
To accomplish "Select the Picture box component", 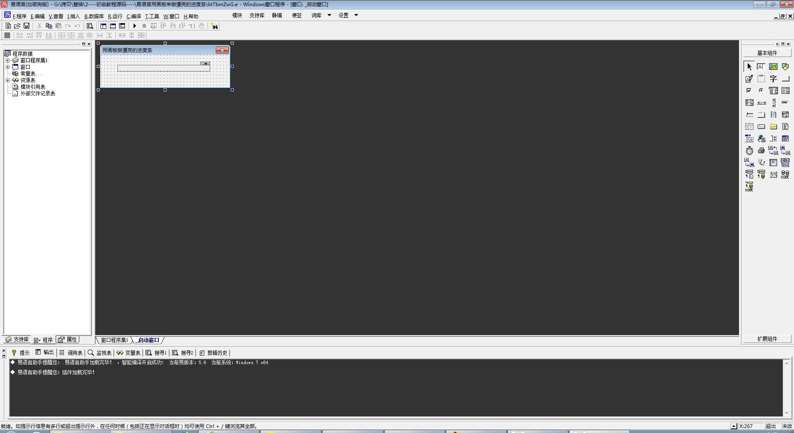I will [773, 67].
